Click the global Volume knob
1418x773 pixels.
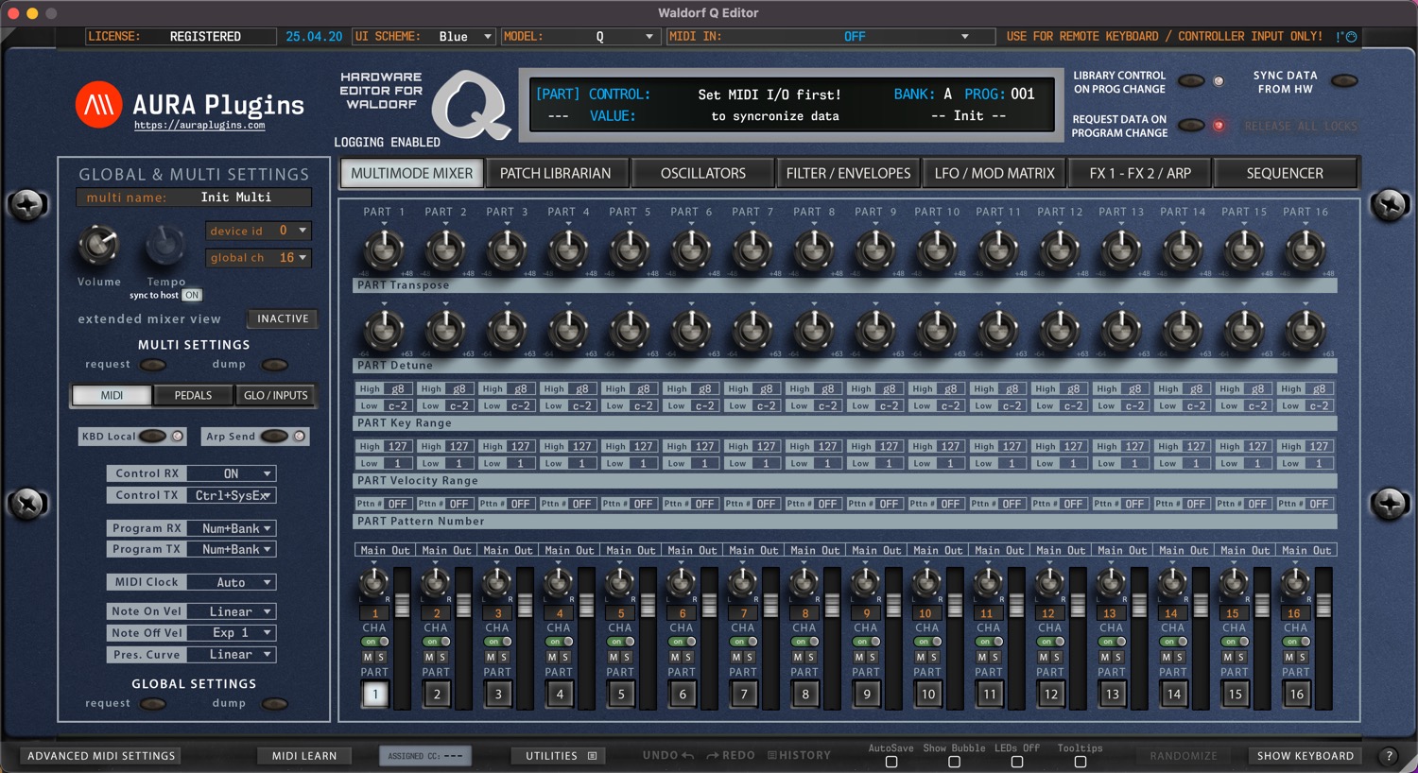(x=98, y=246)
